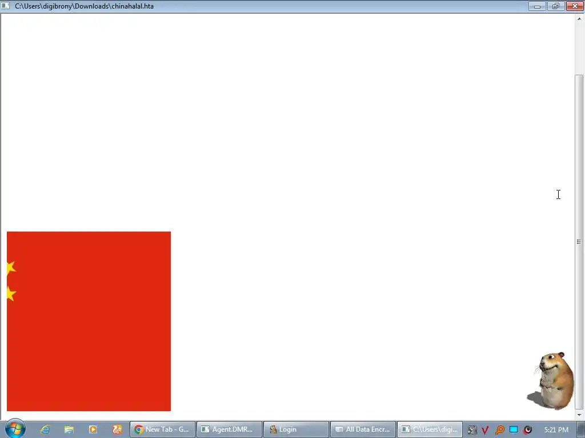Open the Windows Start menu

tap(15, 428)
